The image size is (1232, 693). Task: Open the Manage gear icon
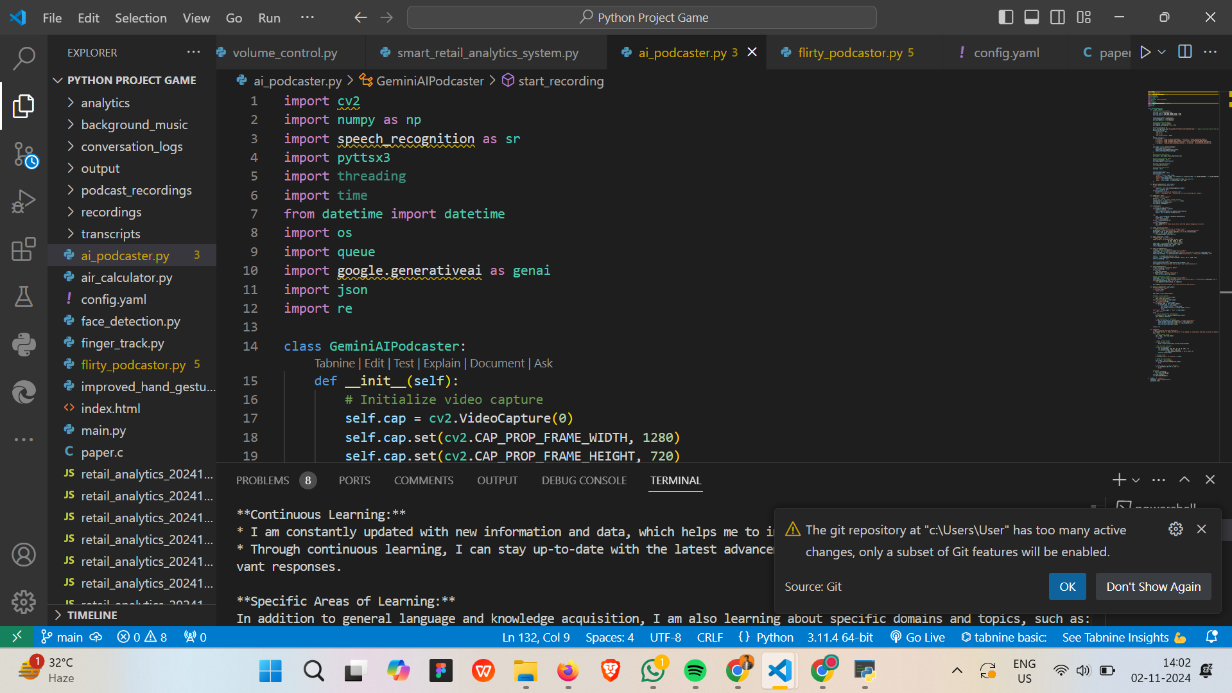click(24, 602)
